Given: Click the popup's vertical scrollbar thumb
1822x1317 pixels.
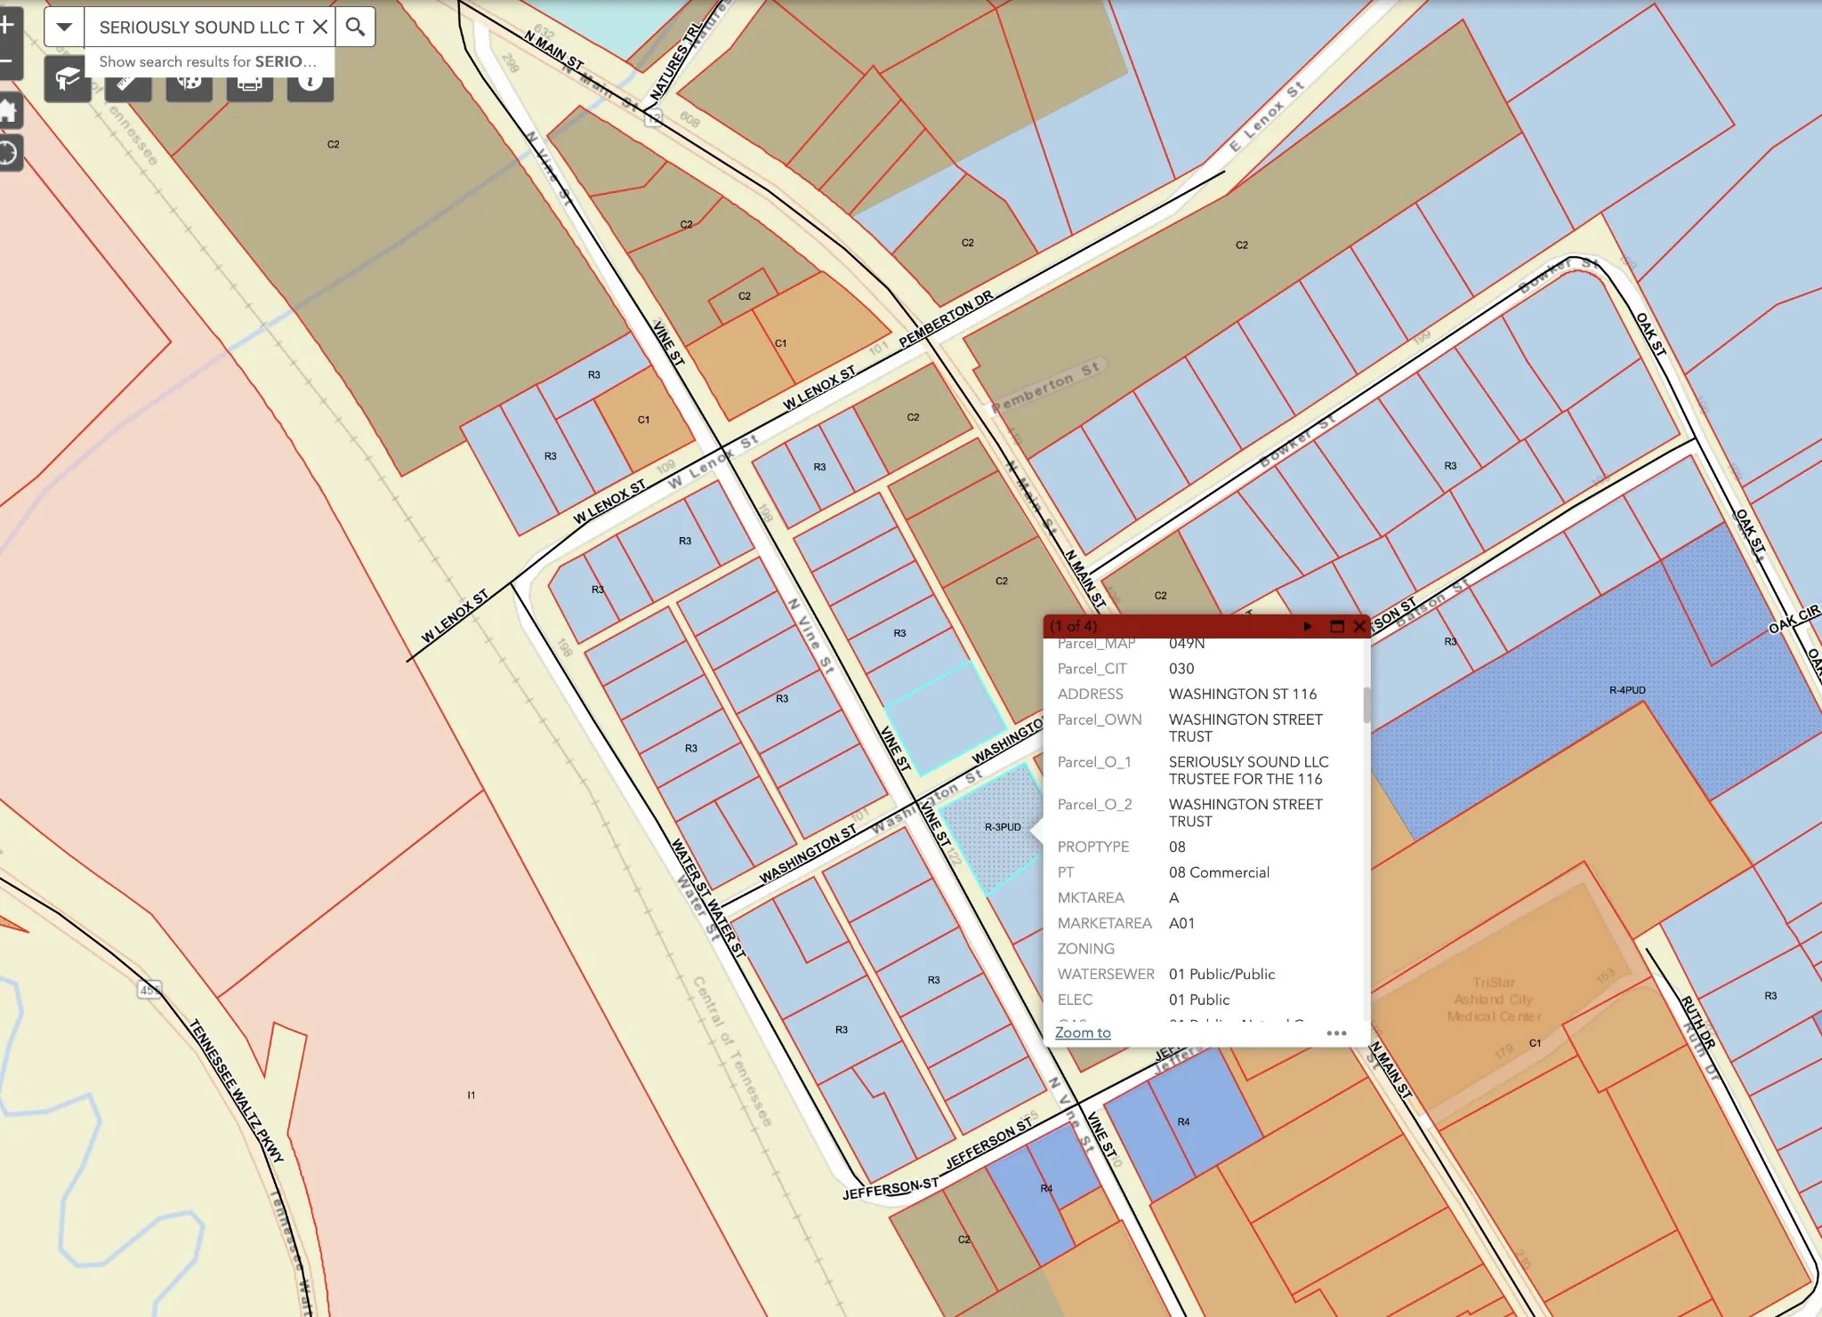Looking at the screenshot, I should [x=1366, y=704].
